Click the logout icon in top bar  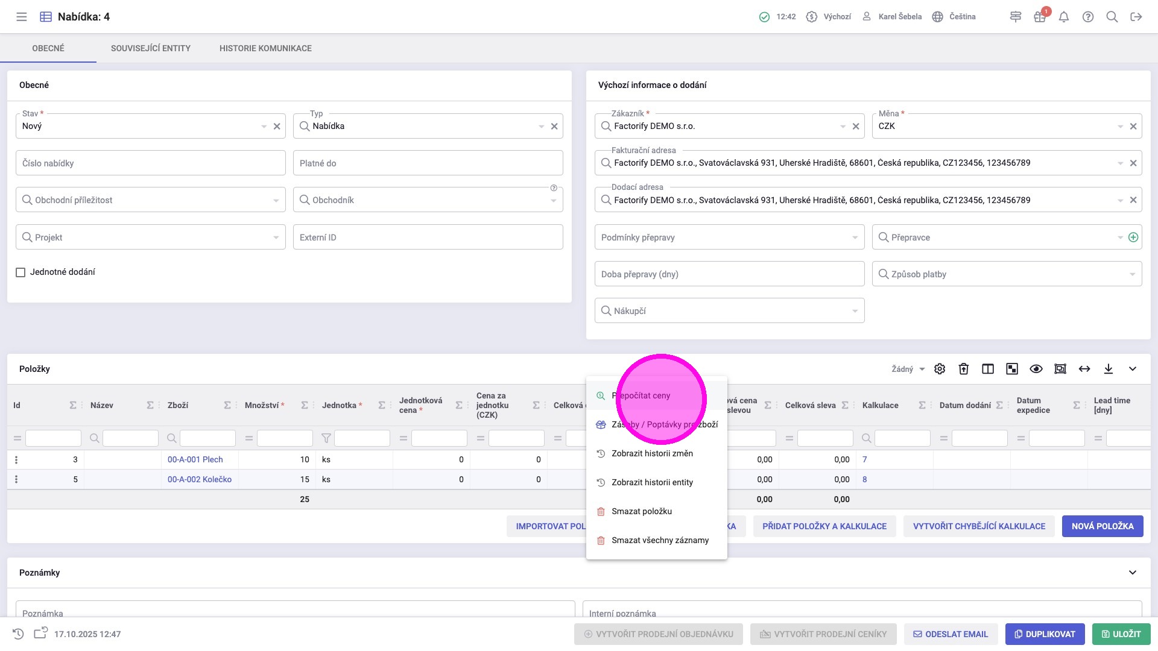click(1136, 17)
